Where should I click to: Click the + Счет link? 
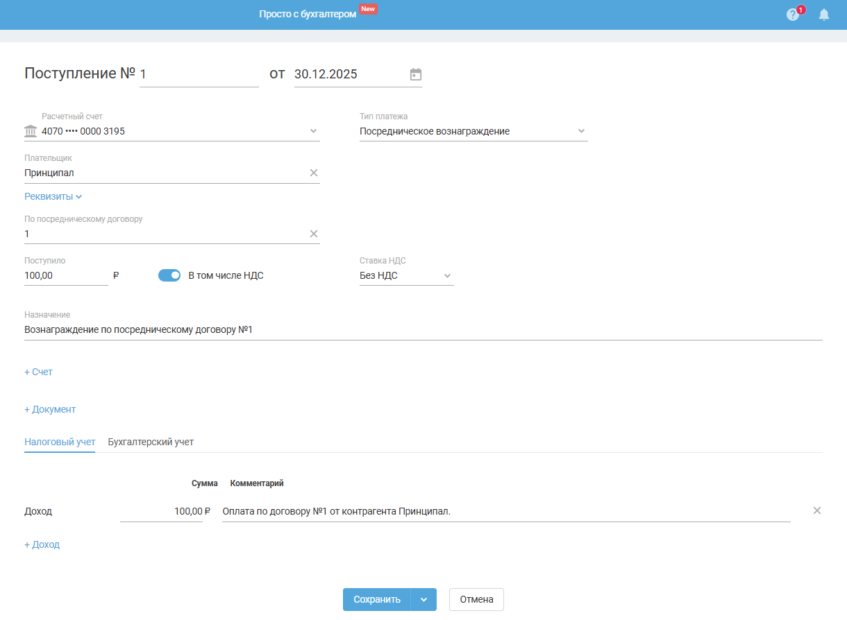pyautogui.click(x=38, y=372)
